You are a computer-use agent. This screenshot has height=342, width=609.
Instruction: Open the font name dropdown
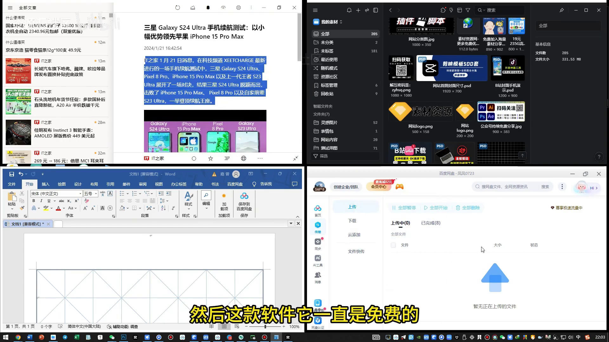click(x=80, y=193)
